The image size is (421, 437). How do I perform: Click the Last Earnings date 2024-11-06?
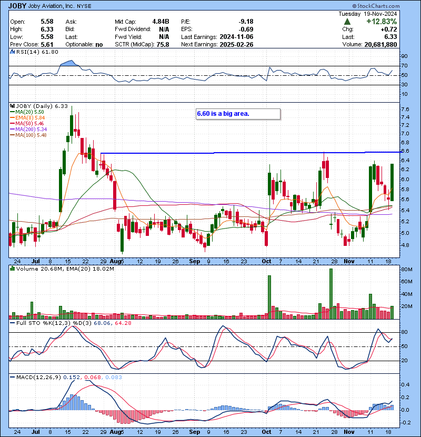pos(237,37)
